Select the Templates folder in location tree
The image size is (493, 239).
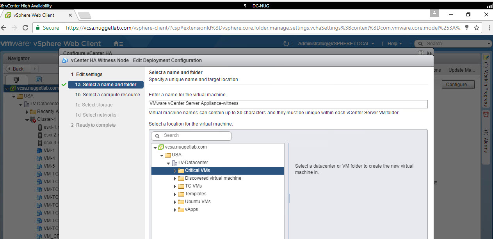tap(196, 194)
